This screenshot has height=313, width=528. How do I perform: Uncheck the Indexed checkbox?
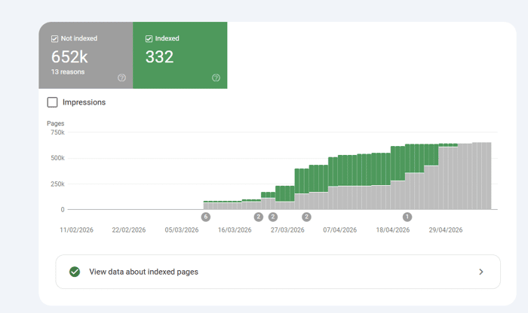tap(149, 38)
